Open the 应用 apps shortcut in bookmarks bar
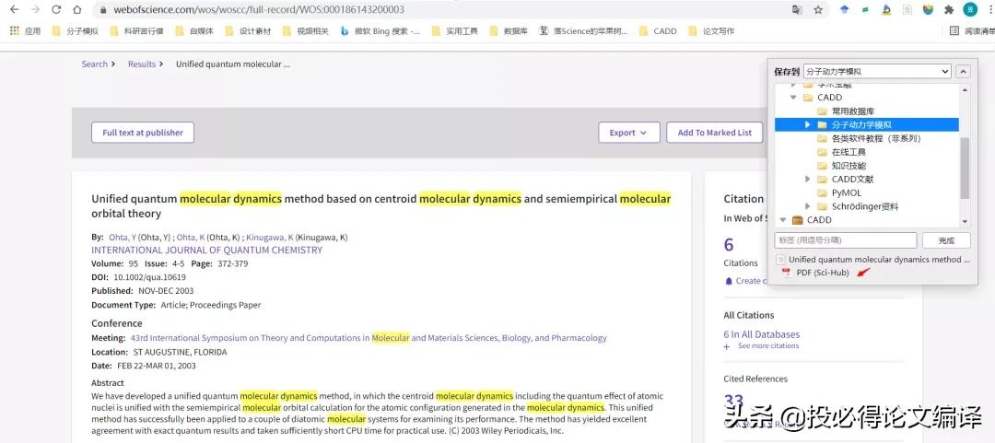 (x=26, y=31)
